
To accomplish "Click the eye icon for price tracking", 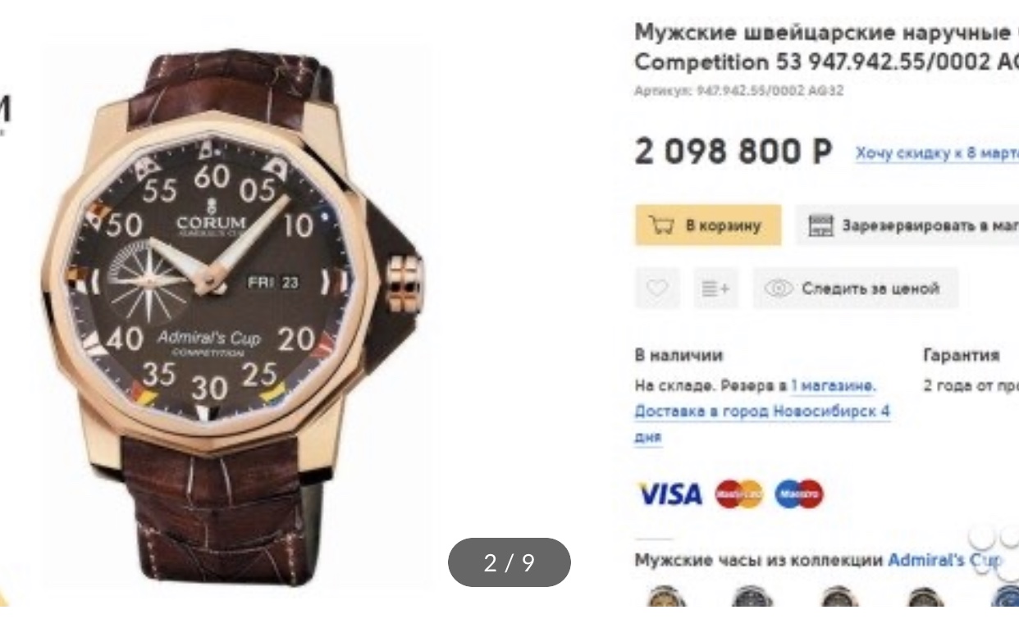I will [779, 289].
